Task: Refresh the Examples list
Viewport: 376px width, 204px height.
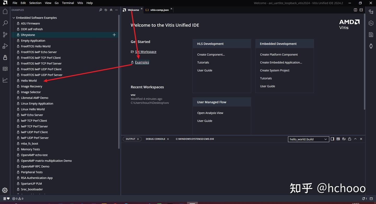Action: (x=106, y=10)
